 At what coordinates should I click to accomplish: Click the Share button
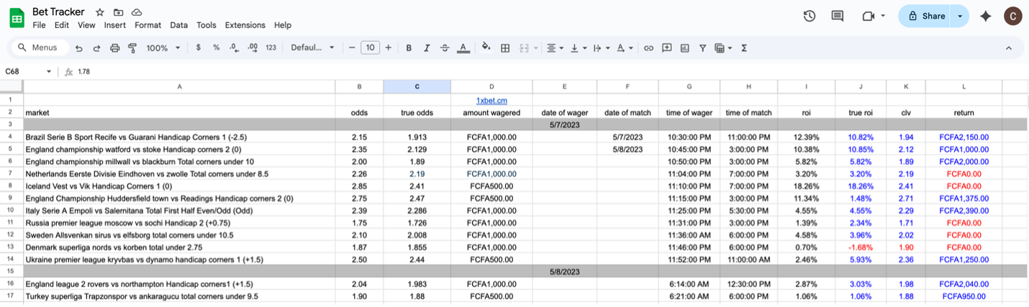[925, 16]
